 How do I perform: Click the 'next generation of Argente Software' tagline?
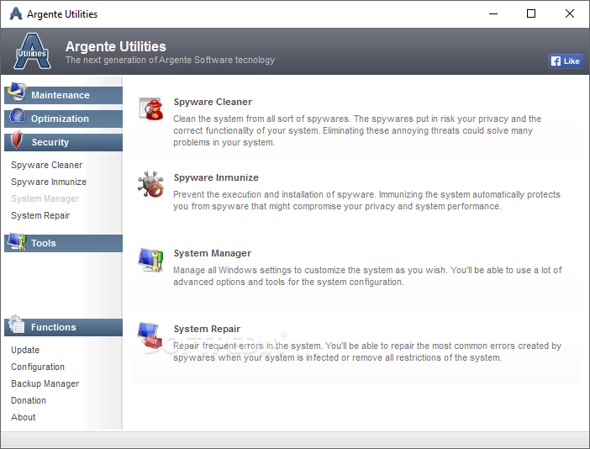click(x=170, y=60)
